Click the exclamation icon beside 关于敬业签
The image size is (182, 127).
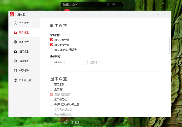[15, 80]
